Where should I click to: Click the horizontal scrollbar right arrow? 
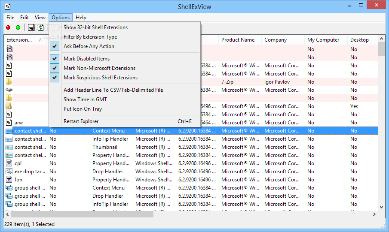[x=374, y=214]
